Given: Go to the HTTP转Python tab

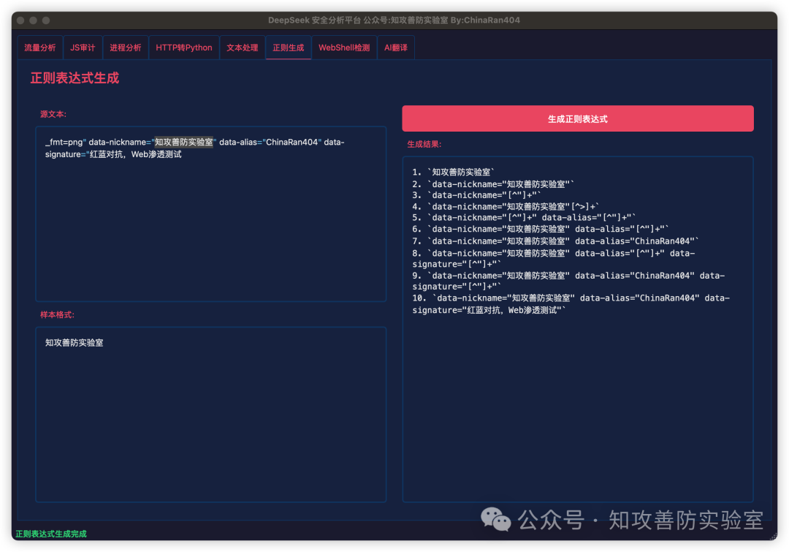Looking at the screenshot, I should [x=184, y=48].
